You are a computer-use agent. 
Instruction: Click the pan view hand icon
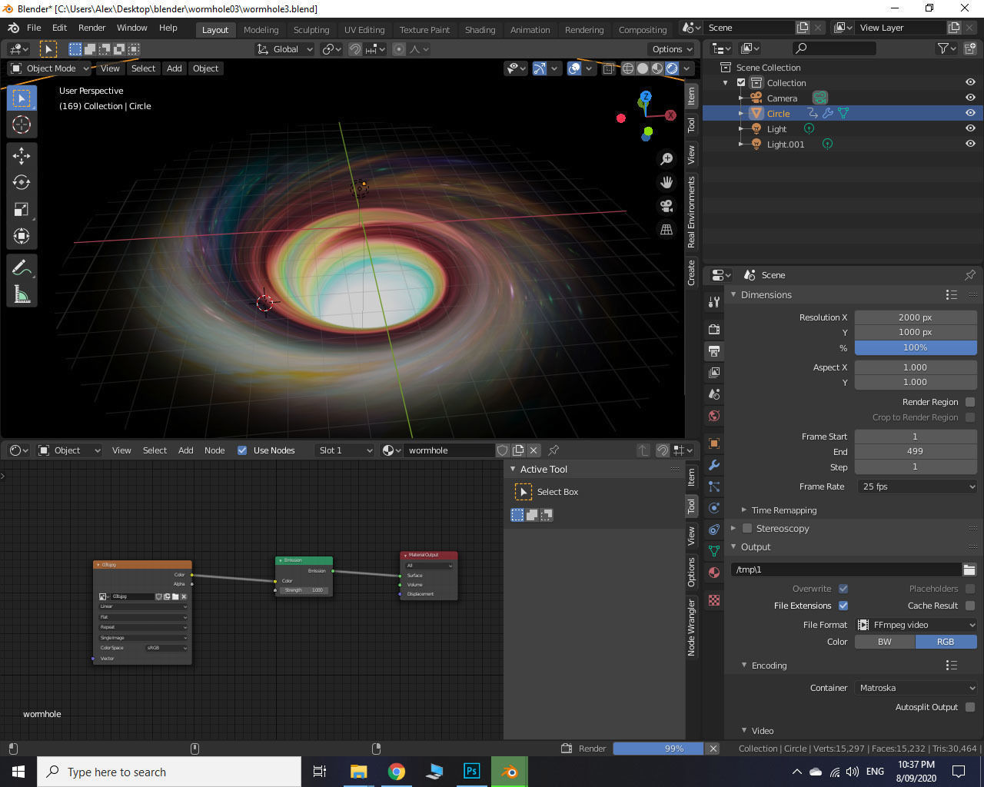tap(667, 182)
